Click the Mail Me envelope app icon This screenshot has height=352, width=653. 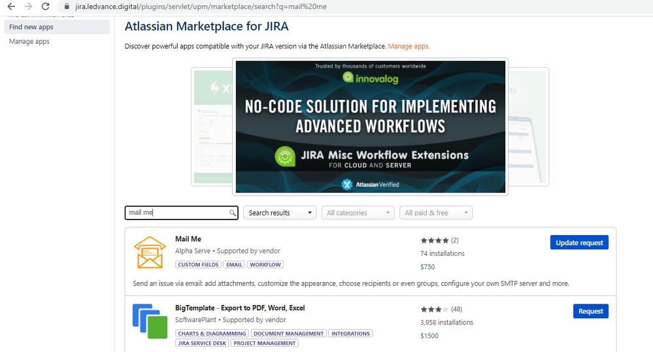click(x=150, y=253)
